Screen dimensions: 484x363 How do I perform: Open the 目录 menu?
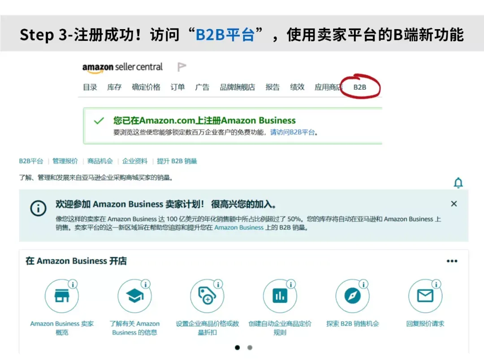point(90,87)
